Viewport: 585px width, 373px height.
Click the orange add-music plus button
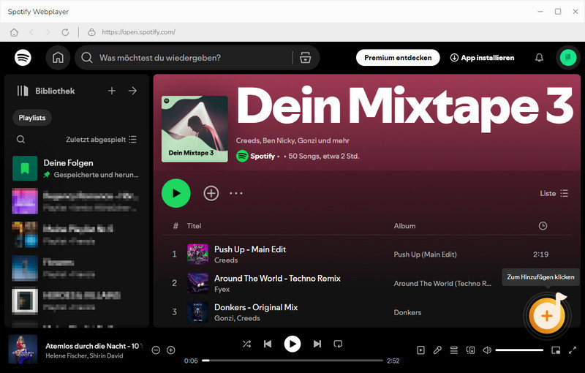(x=547, y=315)
